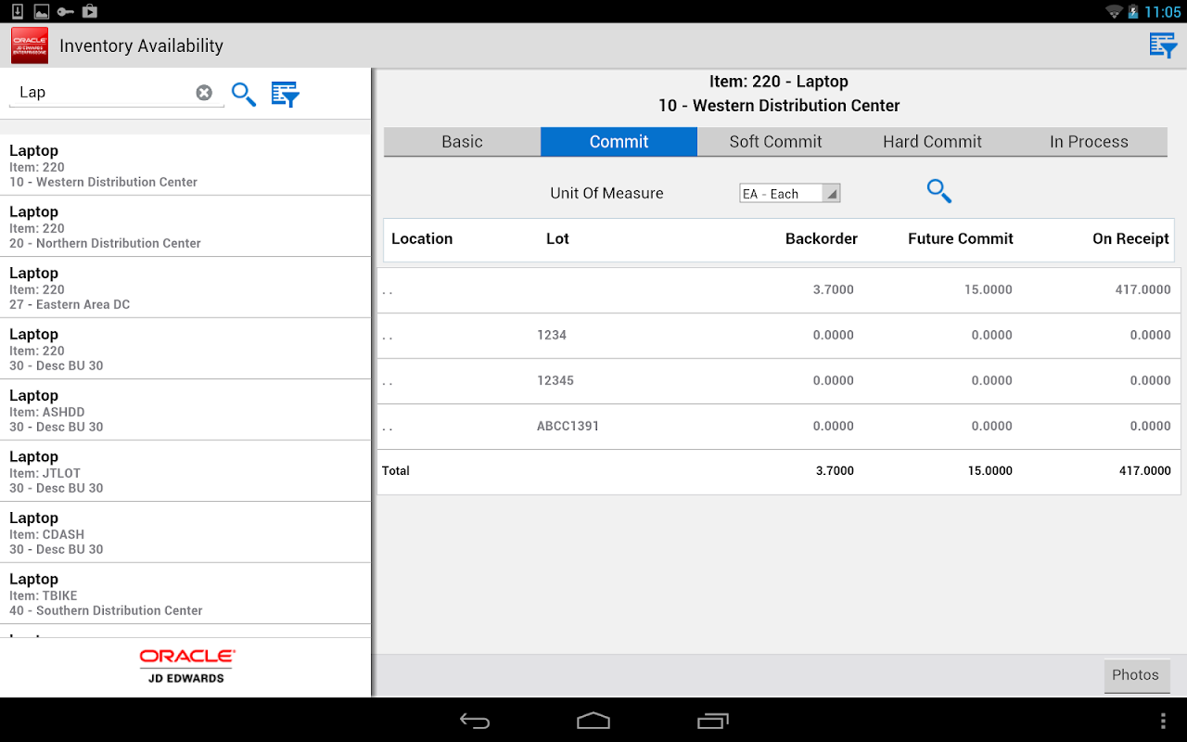Tap the Backorder column header

point(822,239)
